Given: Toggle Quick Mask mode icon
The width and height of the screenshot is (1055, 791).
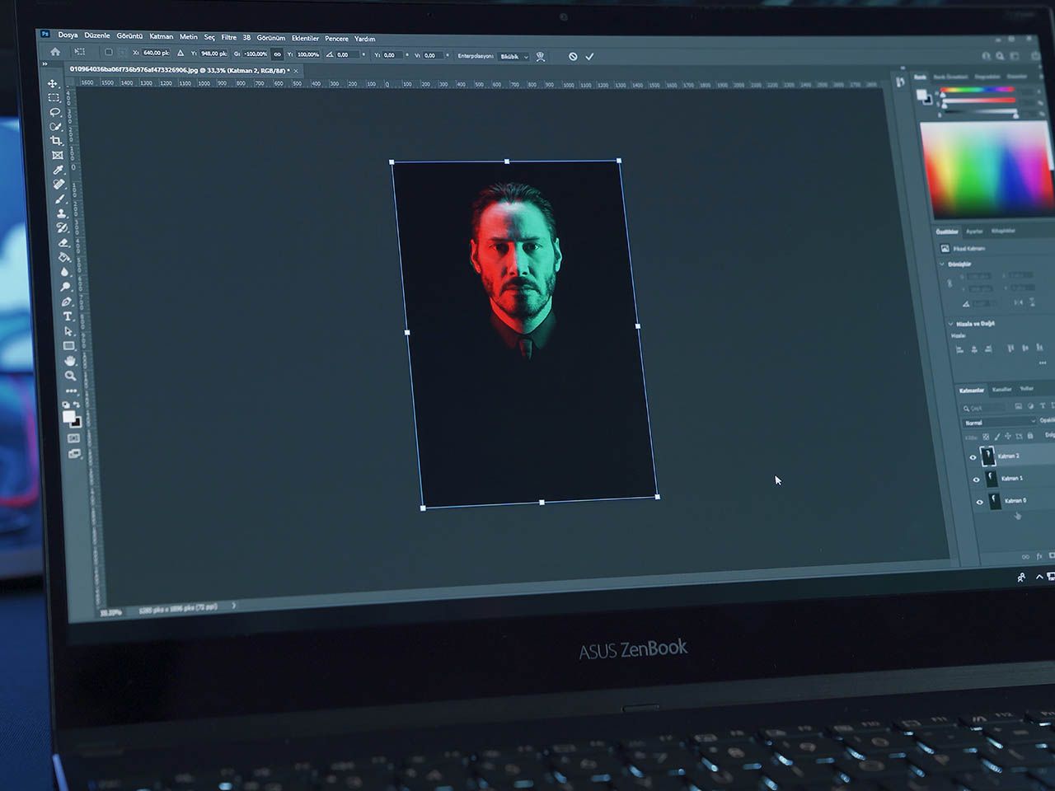Looking at the screenshot, I should [x=73, y=438].
